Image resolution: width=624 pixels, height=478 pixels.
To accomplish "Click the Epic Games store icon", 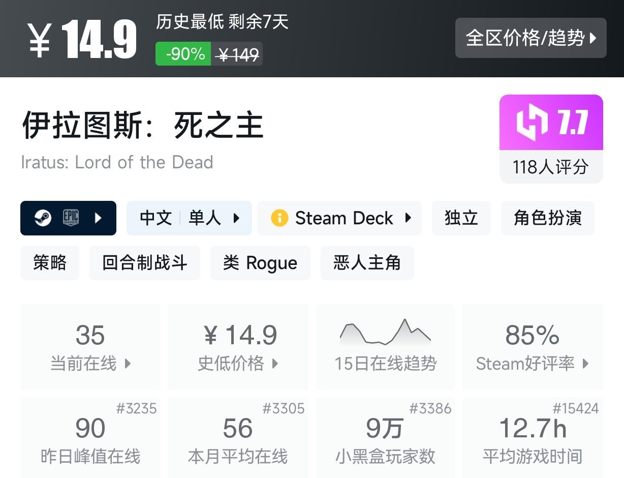I will (x=71, y=218).
